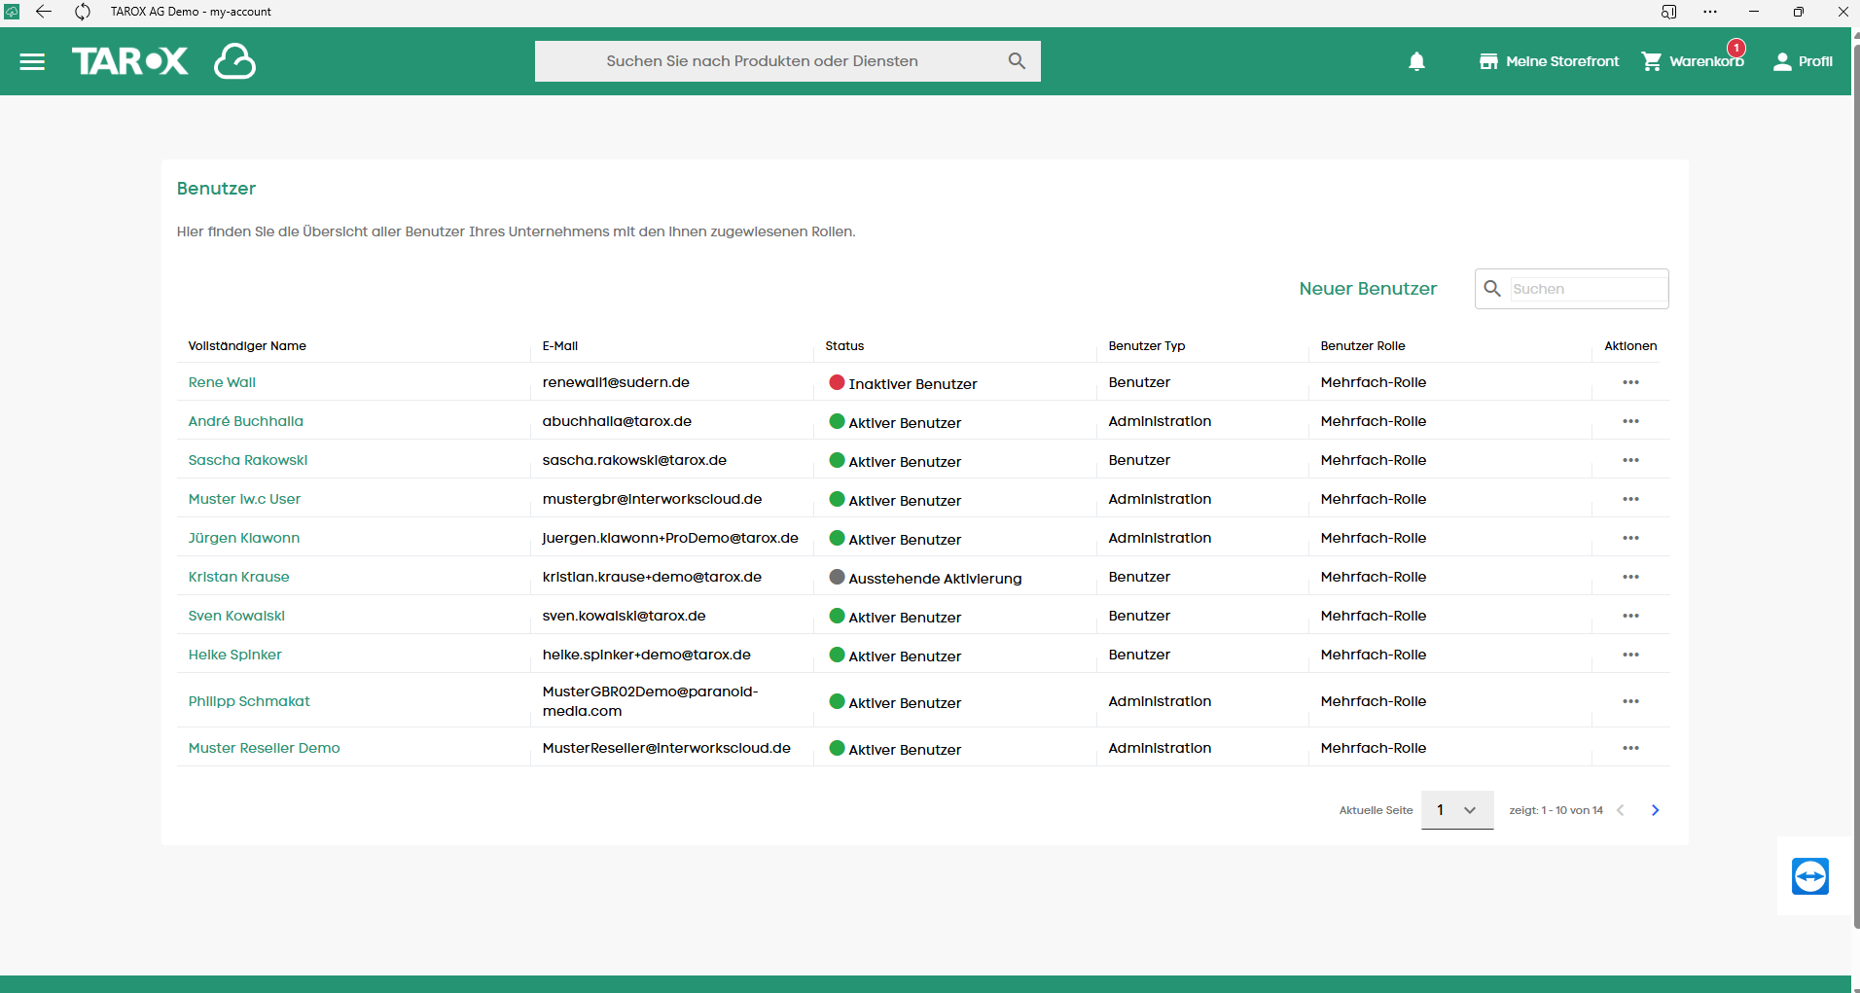Click the red Inaktiver Benutzer status

click(x=903, y=383)
